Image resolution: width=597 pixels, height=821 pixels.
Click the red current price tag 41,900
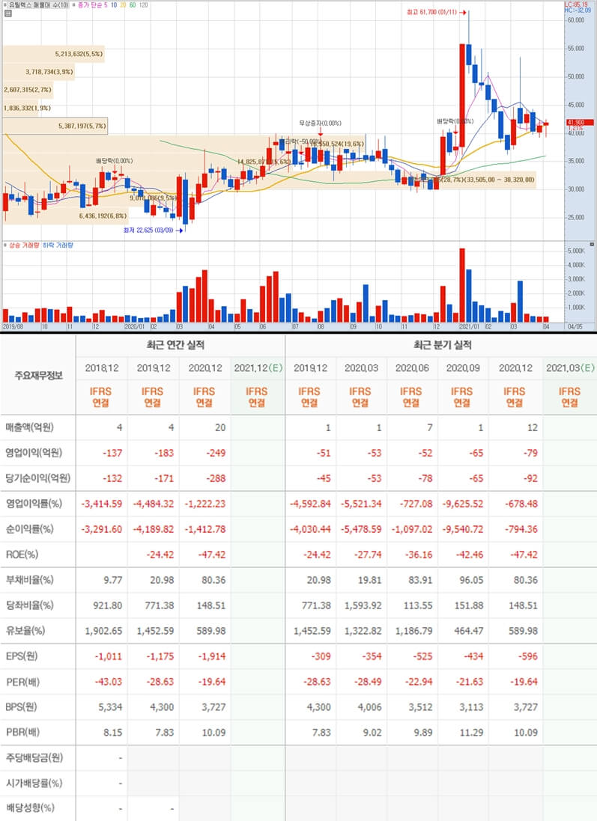579,123
